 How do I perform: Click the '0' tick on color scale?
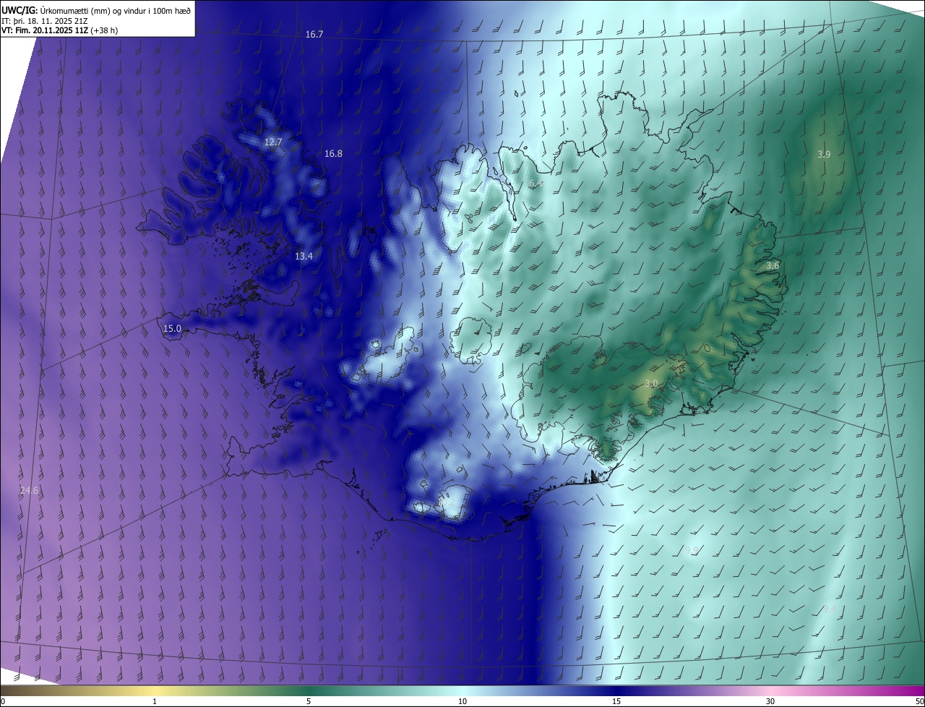pos(3,701)
